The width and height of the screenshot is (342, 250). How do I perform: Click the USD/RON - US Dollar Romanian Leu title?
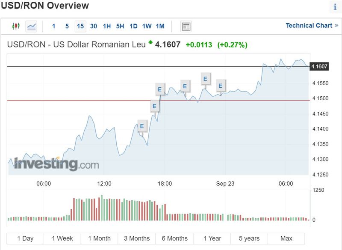[77, 45]
